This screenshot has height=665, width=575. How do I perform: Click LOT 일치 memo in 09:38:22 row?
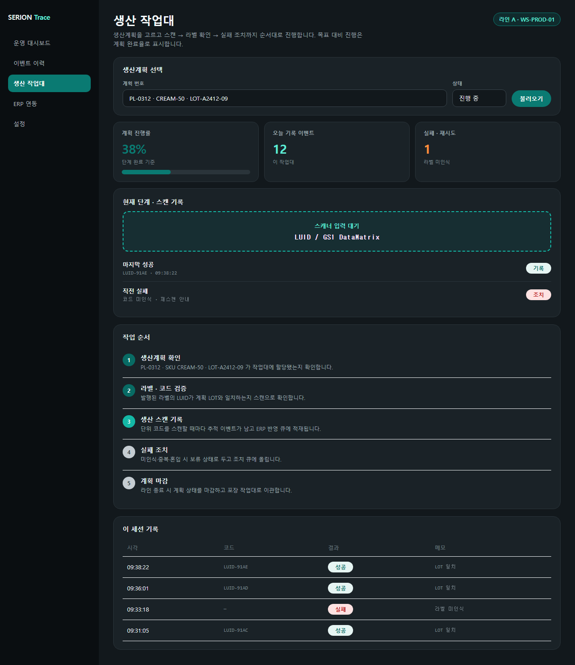[445, 567]
